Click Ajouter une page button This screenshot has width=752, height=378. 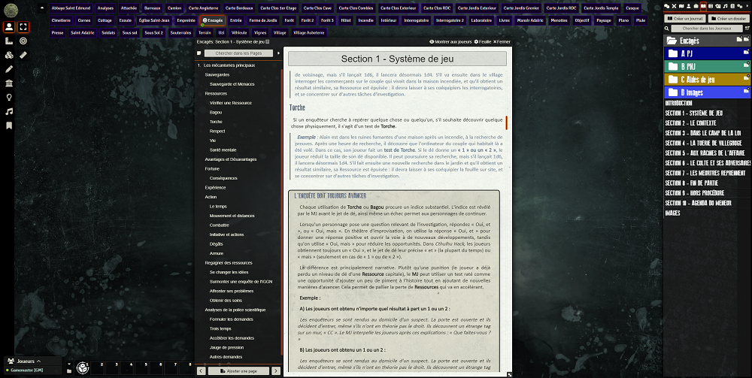[238, 371]
